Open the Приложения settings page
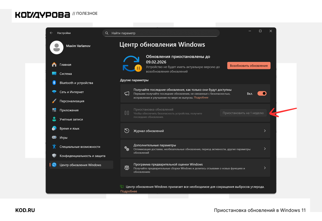This screenshot has height=221, width=322. click(81, 110)
